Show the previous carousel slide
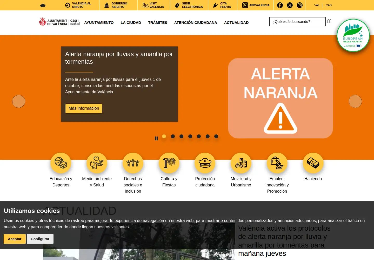This screenshot has width=374, height=260. (x=19, y=101)
